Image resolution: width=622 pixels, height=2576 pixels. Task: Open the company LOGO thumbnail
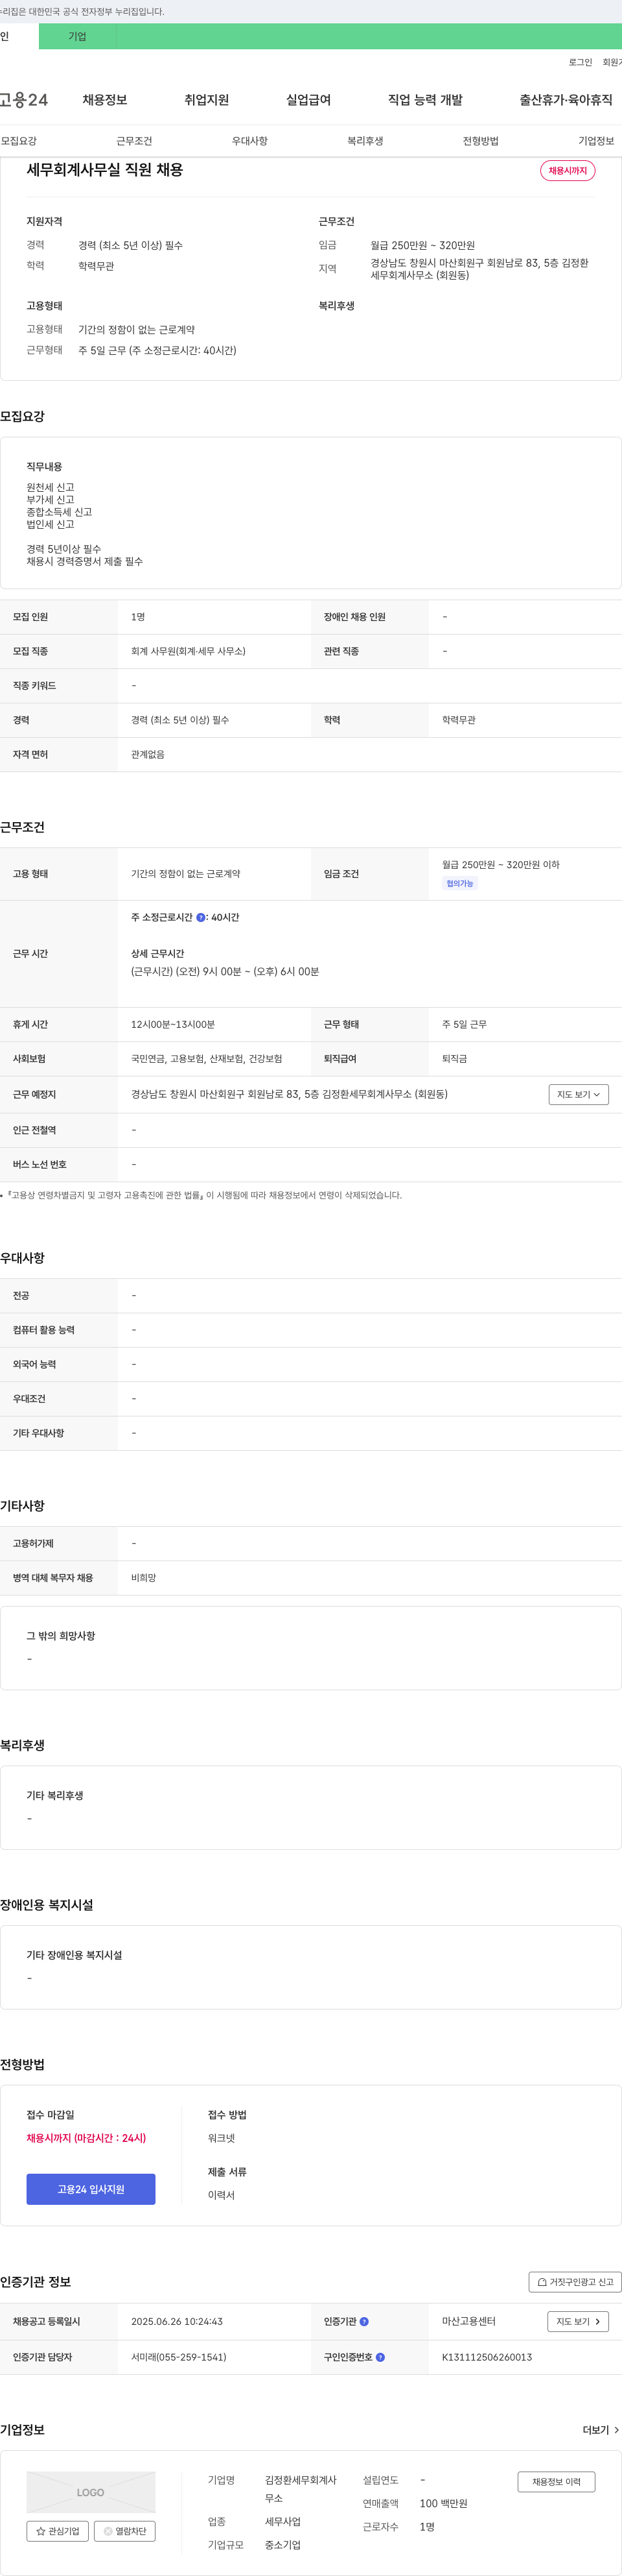pyautogui.click(x=91, y=2492)
